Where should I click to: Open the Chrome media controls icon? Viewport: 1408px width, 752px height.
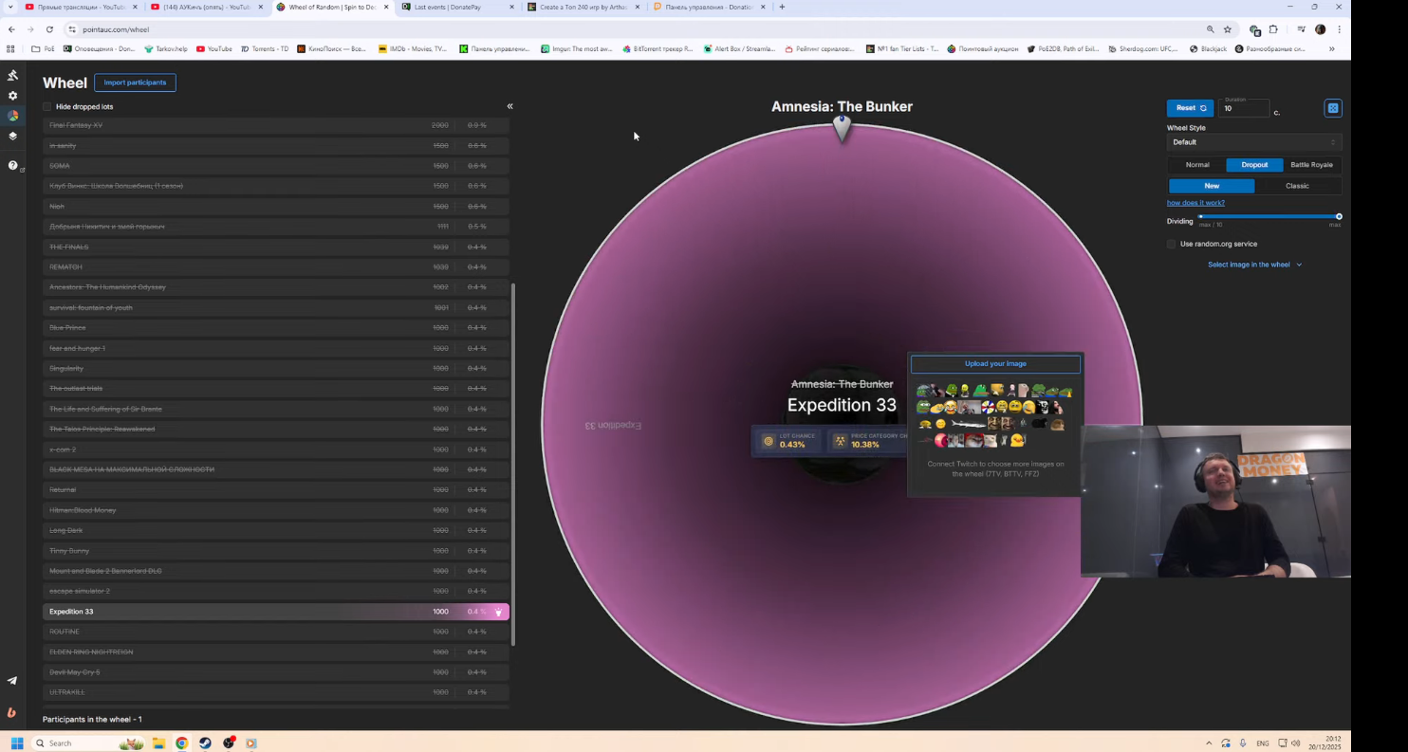[1302, 29]
